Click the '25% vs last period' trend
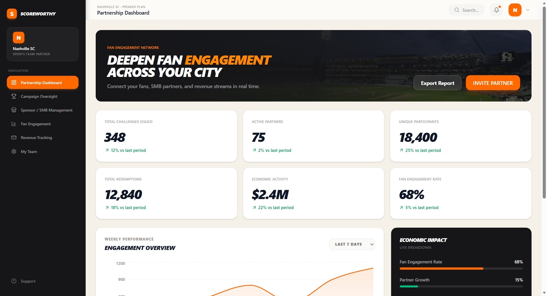The image size is (547, 296). [420, 150]
